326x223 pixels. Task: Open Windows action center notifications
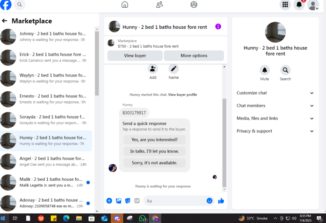(x=319, y=218)
